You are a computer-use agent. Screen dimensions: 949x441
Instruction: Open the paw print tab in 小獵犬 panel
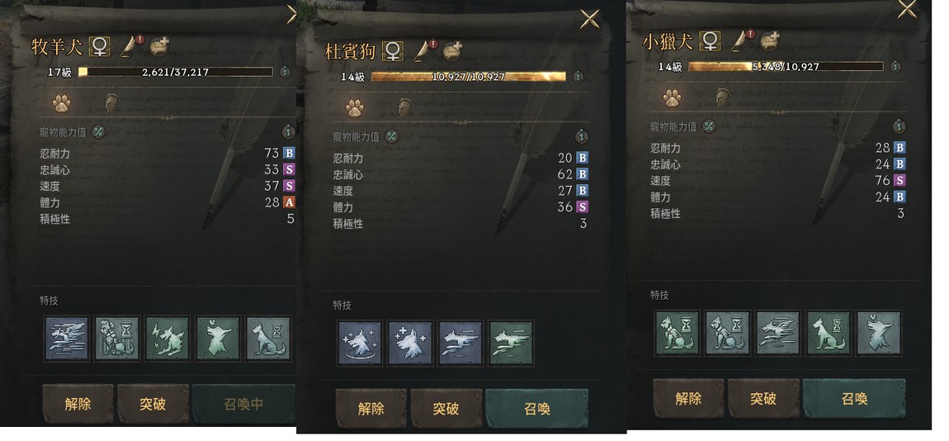coord(672,97)
